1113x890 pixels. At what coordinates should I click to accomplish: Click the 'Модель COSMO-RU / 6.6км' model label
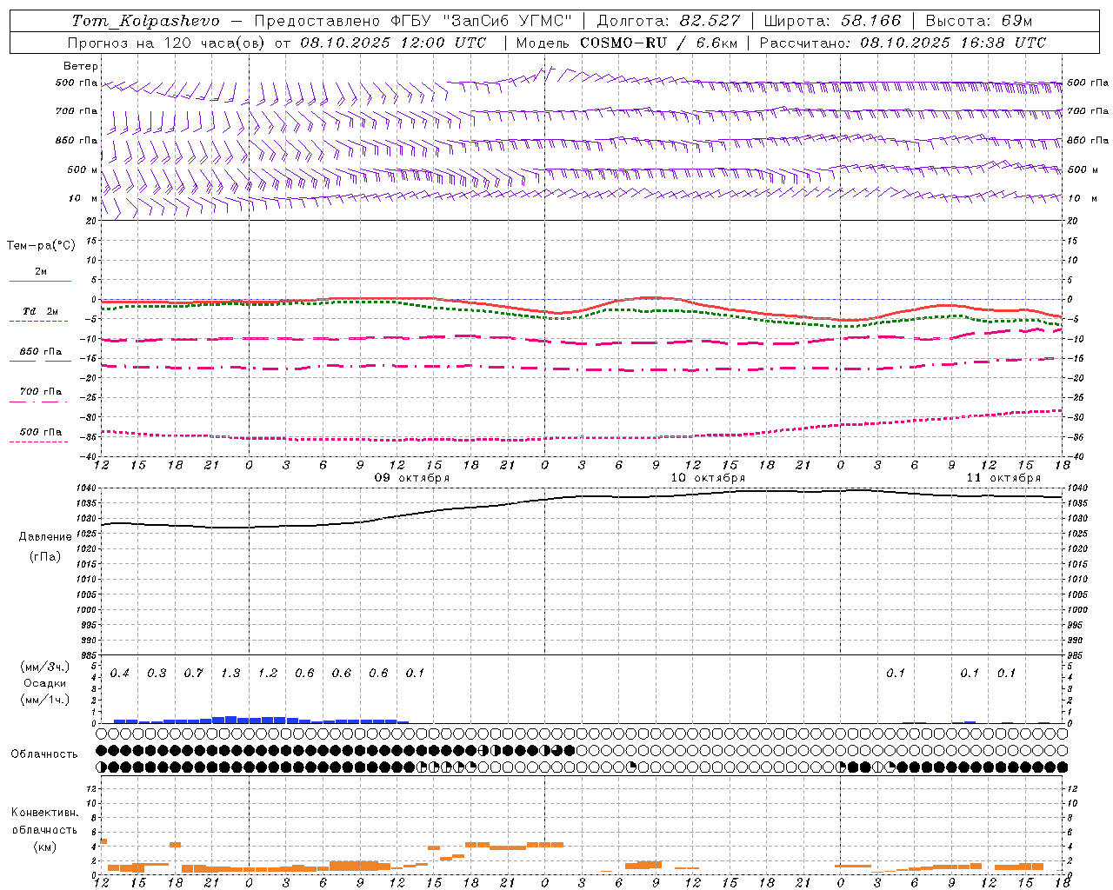[626, 43]
